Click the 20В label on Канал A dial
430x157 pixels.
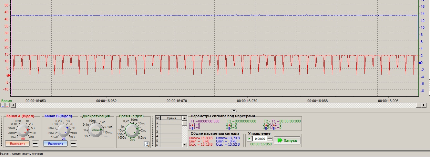[31, 137]
